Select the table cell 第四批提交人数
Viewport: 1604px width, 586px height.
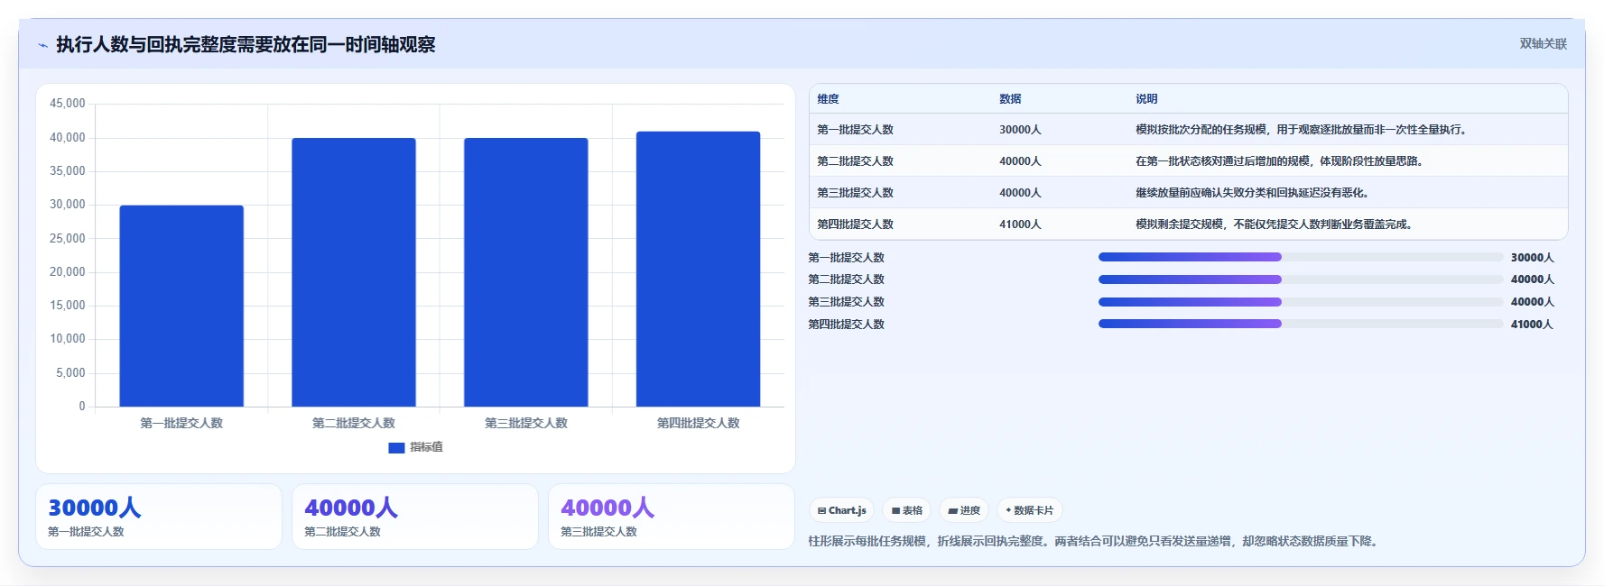pos(855,224)
